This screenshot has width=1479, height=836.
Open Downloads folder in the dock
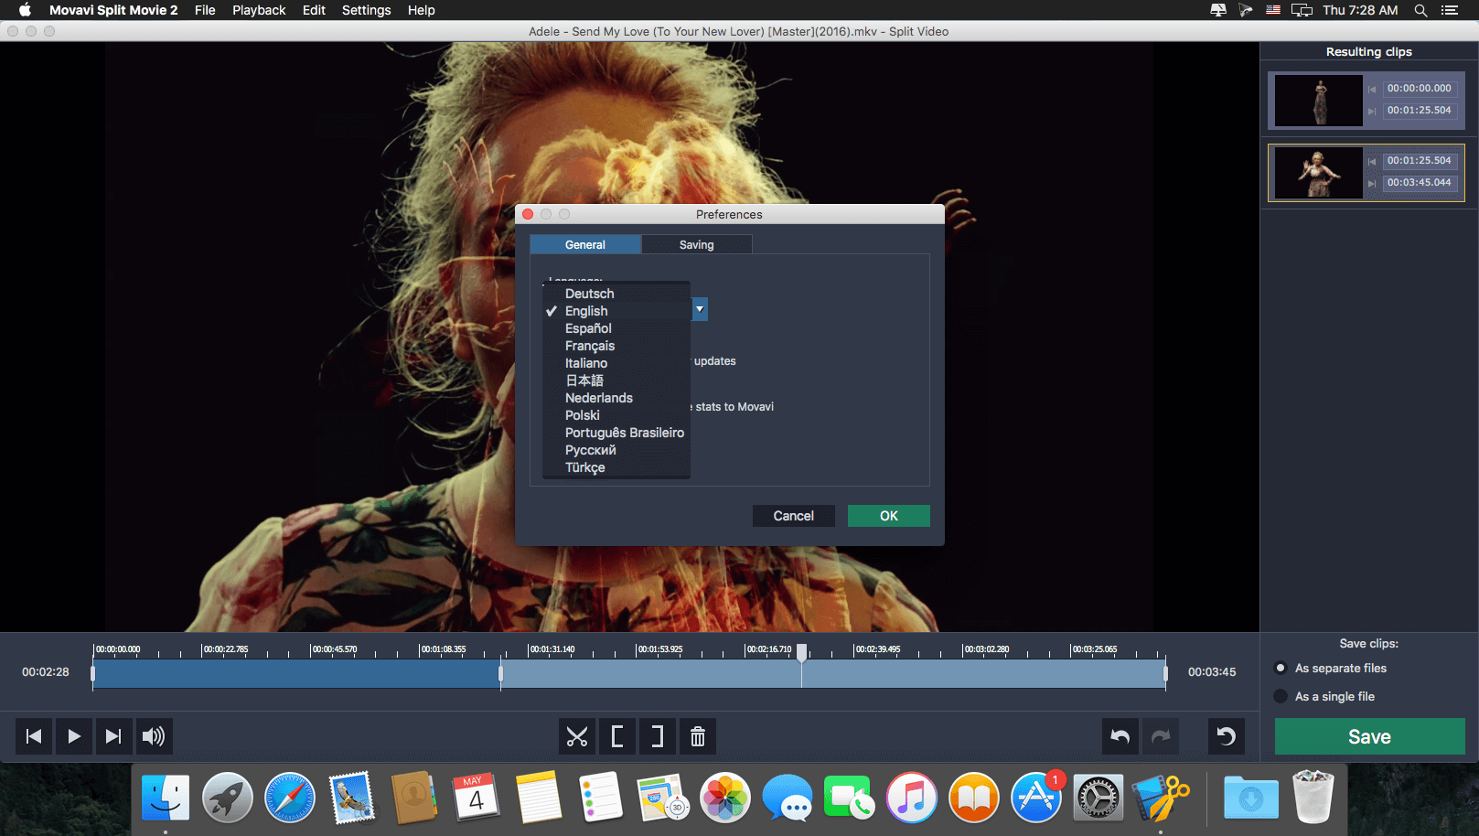[x=1251, y=798]
